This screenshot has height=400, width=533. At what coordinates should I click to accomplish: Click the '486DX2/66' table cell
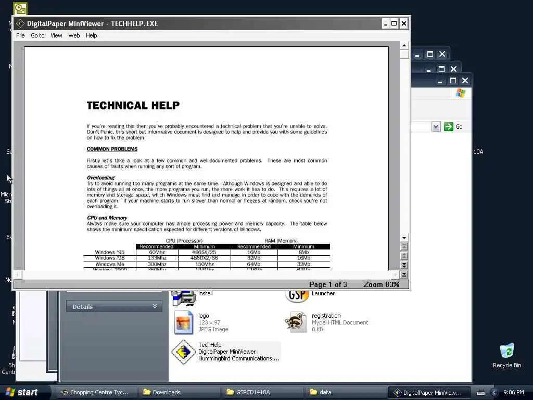pyautogui.click(x=204, y=258)
